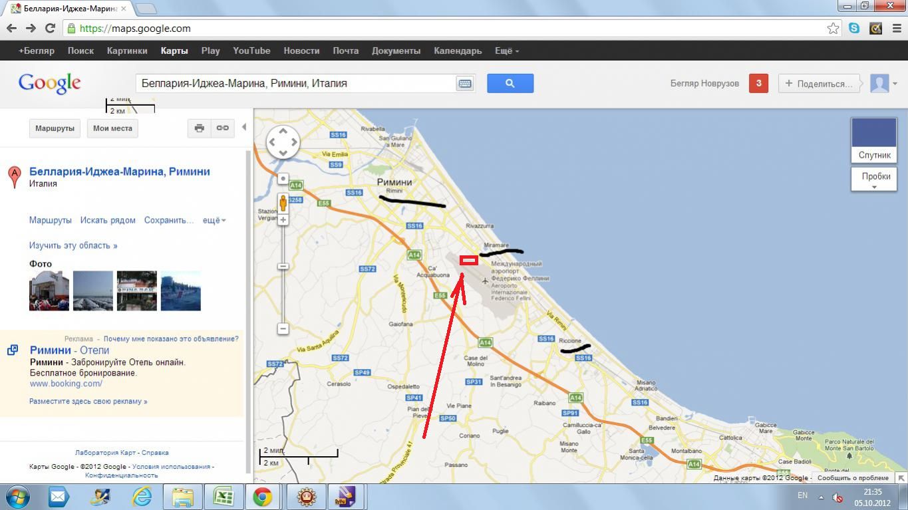Open a new browser tab
Image resolution: width=908 pixels, height=510 pixels.
point(146,9)
